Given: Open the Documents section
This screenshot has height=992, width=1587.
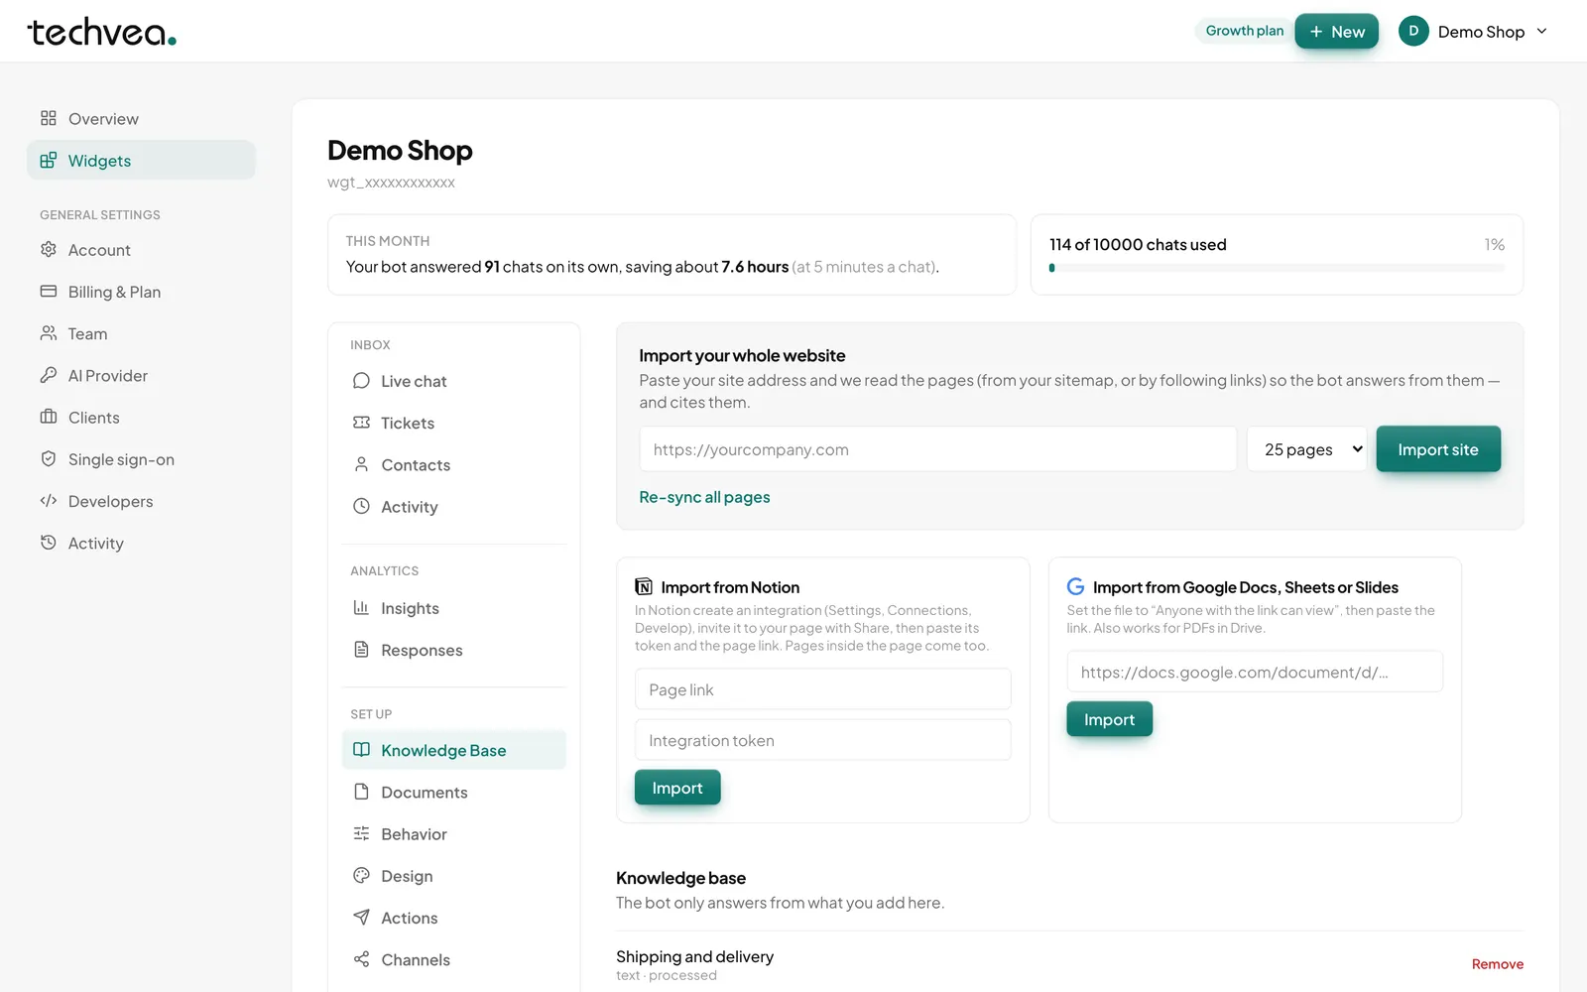Looking at the screenshot, I should (x=453, y=792).
